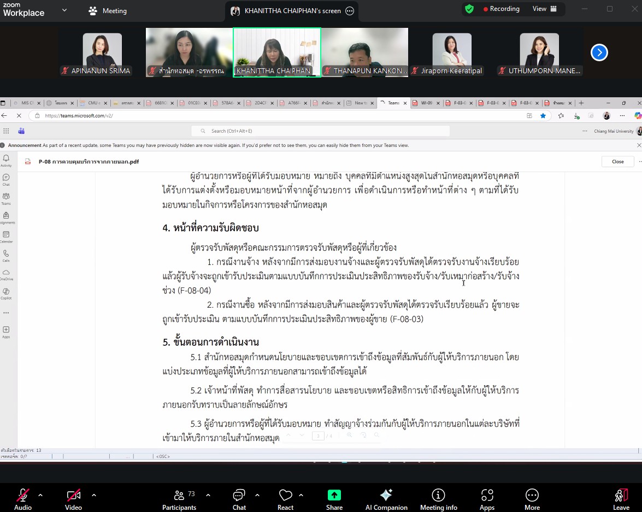Click the More options icon

coord(532,499)
